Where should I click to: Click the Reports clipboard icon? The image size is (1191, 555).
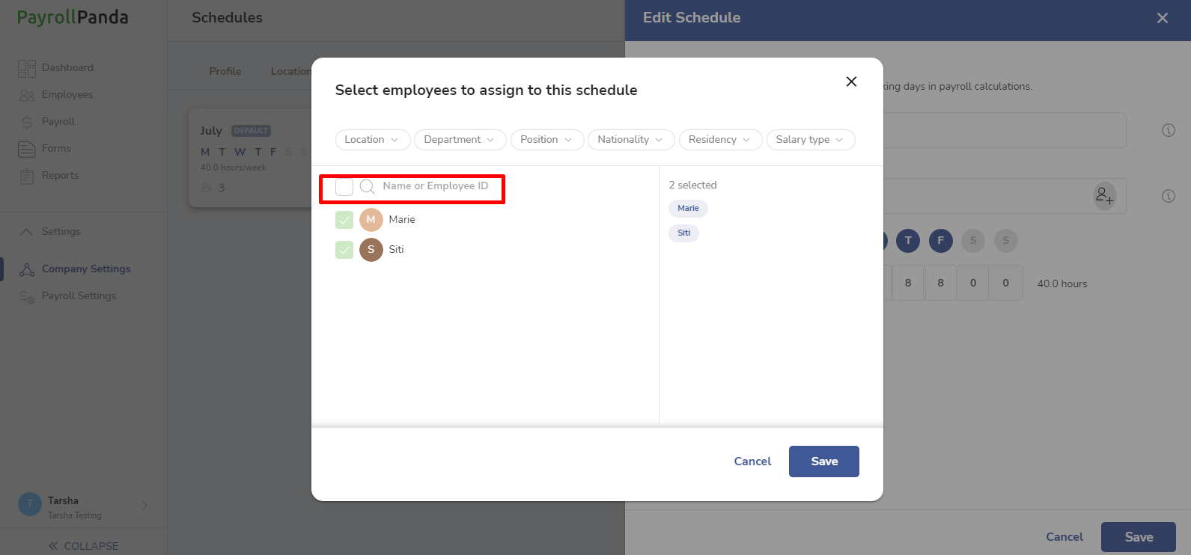(27, 176)
